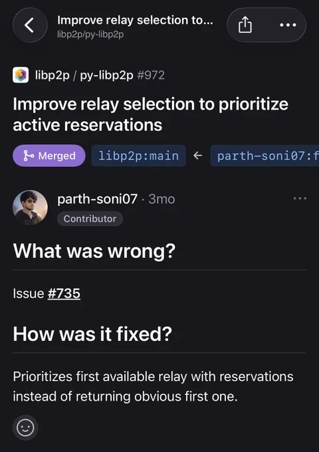Tap the back arrow button
The width and height of the screenshot is (319, 452).
(x=30, y=25)
